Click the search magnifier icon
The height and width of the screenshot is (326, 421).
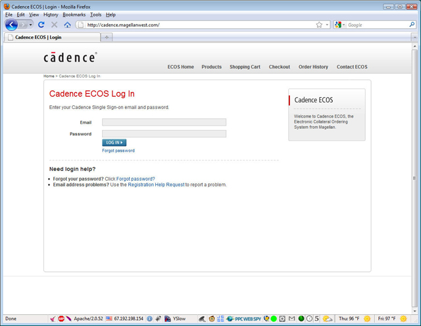[412, 25]
